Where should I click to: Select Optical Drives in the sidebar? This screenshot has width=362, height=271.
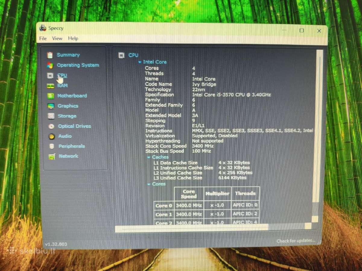[75, 126]
